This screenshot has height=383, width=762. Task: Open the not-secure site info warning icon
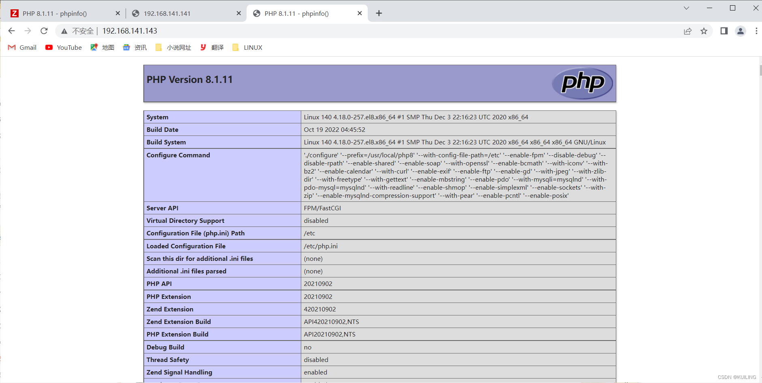(64, 31)
